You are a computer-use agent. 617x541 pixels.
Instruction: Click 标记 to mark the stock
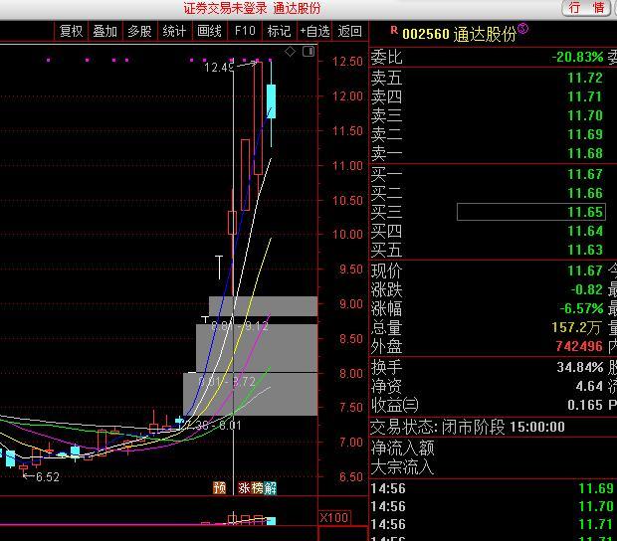coord(279,31)
